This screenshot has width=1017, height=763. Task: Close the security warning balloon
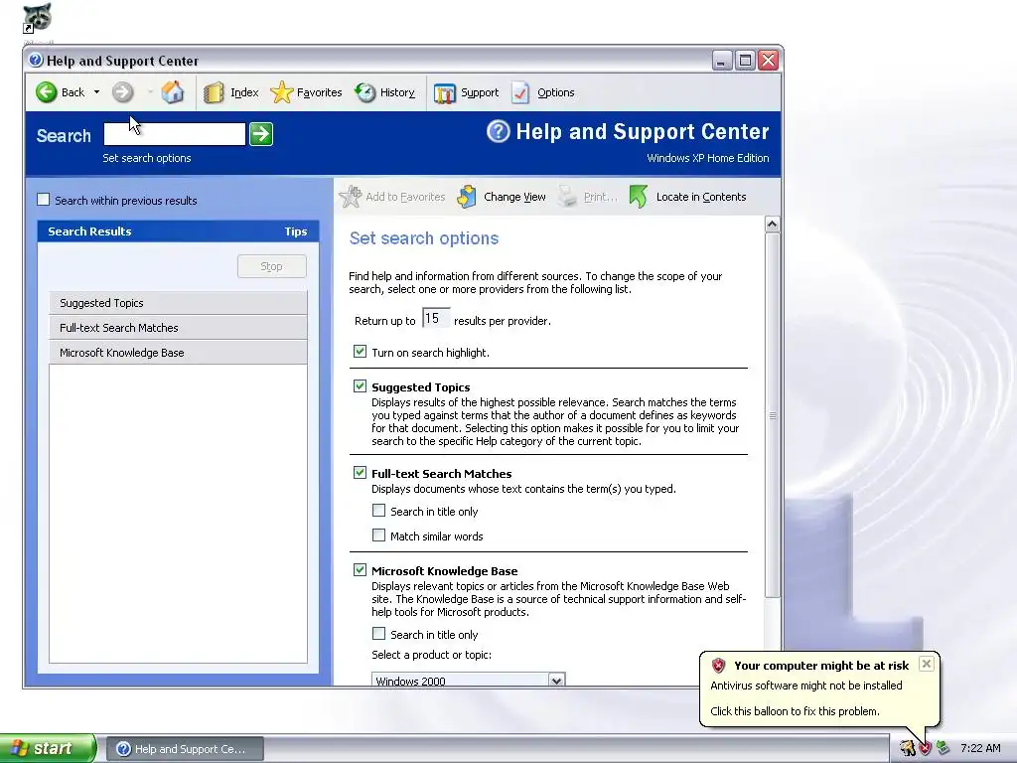point(927,664)
